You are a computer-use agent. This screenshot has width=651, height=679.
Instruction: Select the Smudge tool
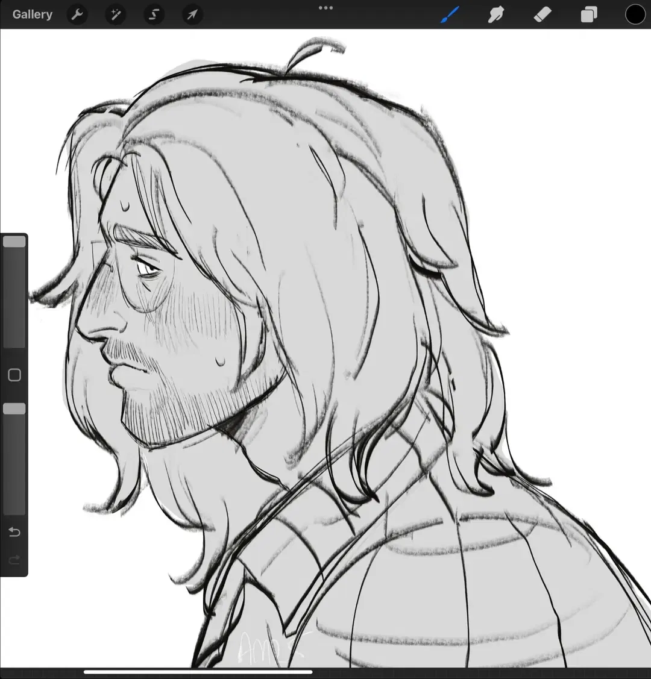(496, 14)
